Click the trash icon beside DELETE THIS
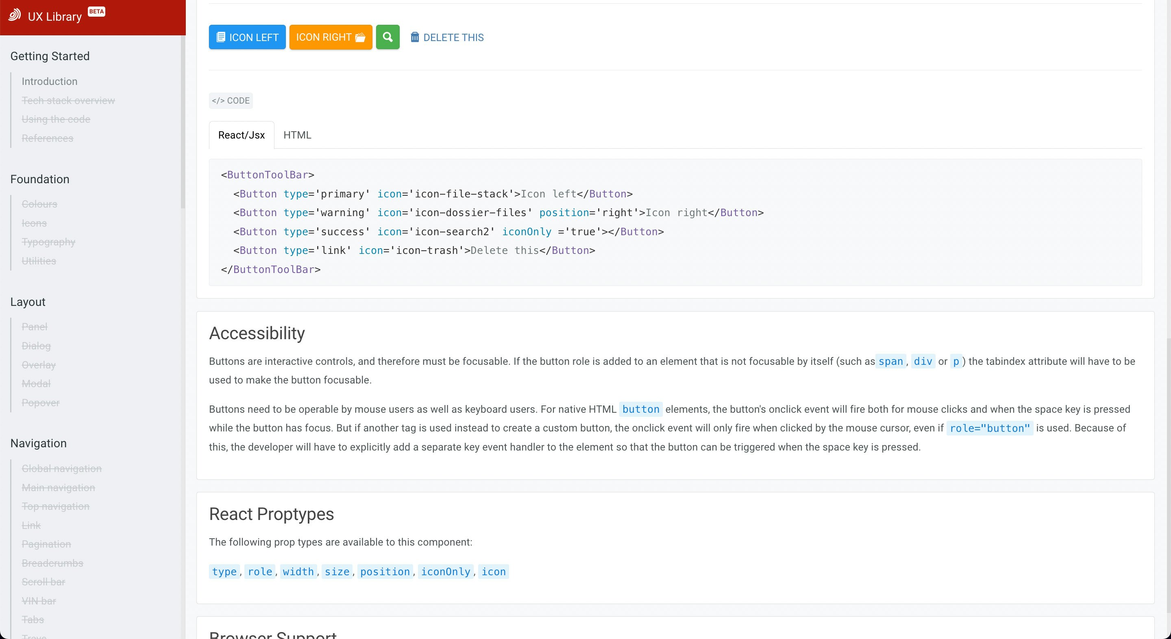The height and width of the screenshot is (639, 1171). tap(414, 37)
